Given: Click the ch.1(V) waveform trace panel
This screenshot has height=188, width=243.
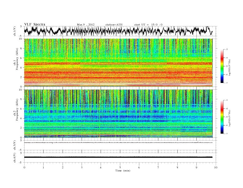Looking at the screenshot, I should tap(120, 31).
